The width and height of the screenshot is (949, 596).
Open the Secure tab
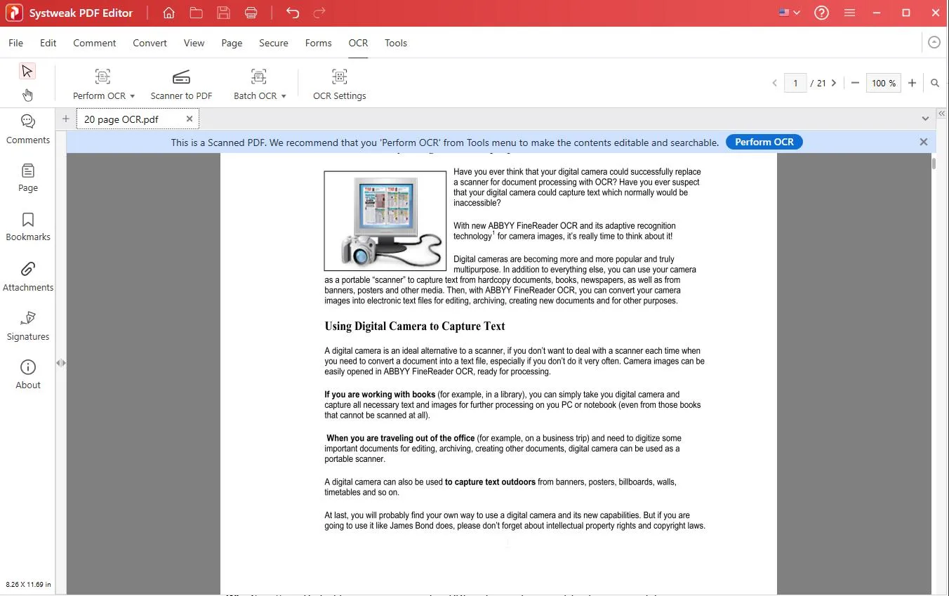tap(274, 43)
